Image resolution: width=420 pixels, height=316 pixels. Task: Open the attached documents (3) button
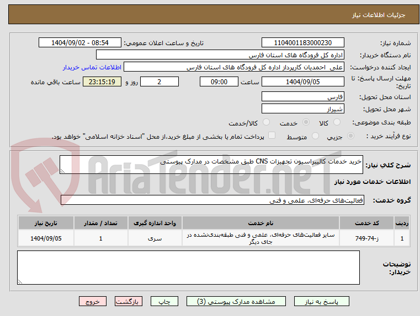tap(236, 301)
